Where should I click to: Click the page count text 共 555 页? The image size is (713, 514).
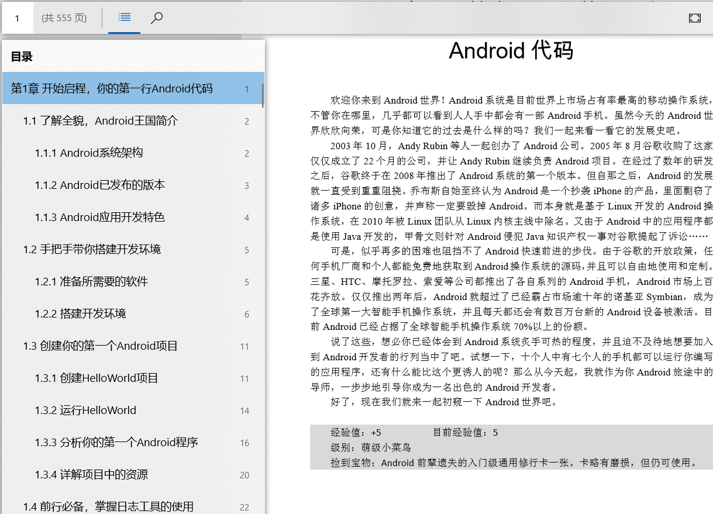tap(64, 18)
